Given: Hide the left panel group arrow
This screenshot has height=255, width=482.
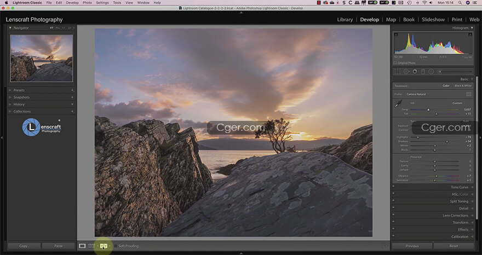Looking at the screenshot, I should 2,138.
